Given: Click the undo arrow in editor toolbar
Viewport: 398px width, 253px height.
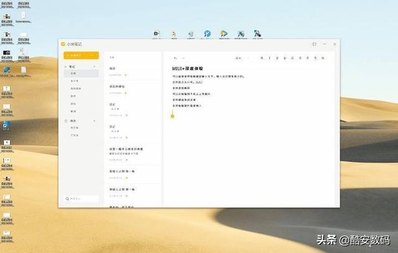Looking at the screenshot, I should [x=175, y=58].
